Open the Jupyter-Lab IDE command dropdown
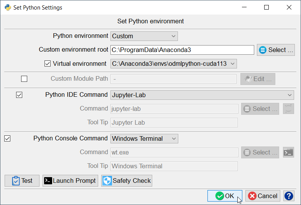 tap(202, 95)
